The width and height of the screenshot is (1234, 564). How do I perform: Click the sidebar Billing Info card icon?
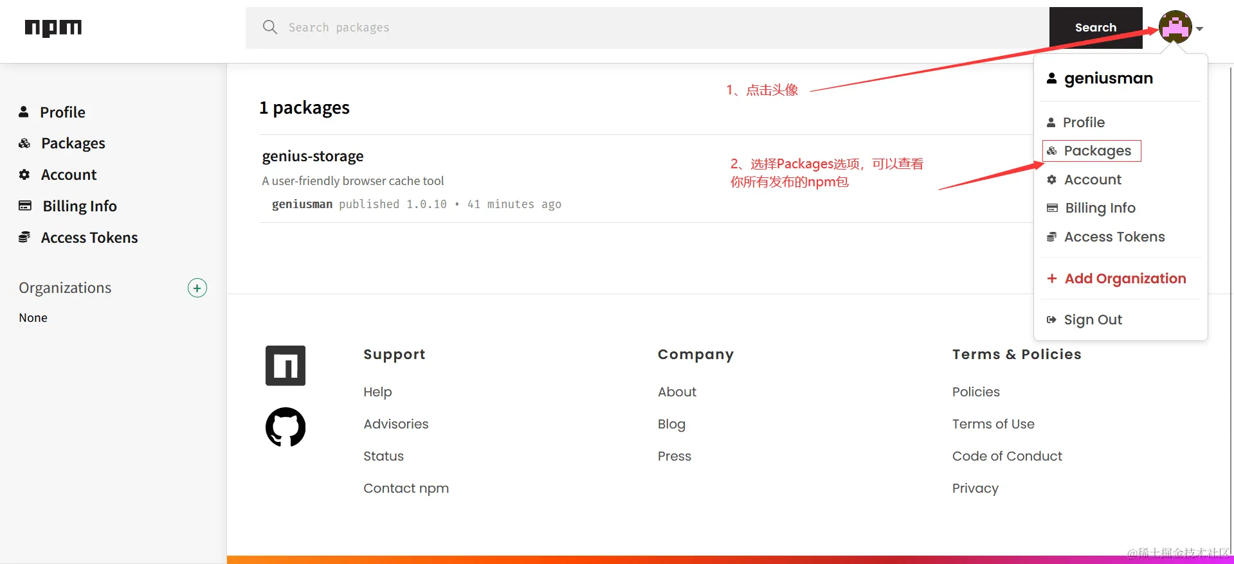[25, 206]
